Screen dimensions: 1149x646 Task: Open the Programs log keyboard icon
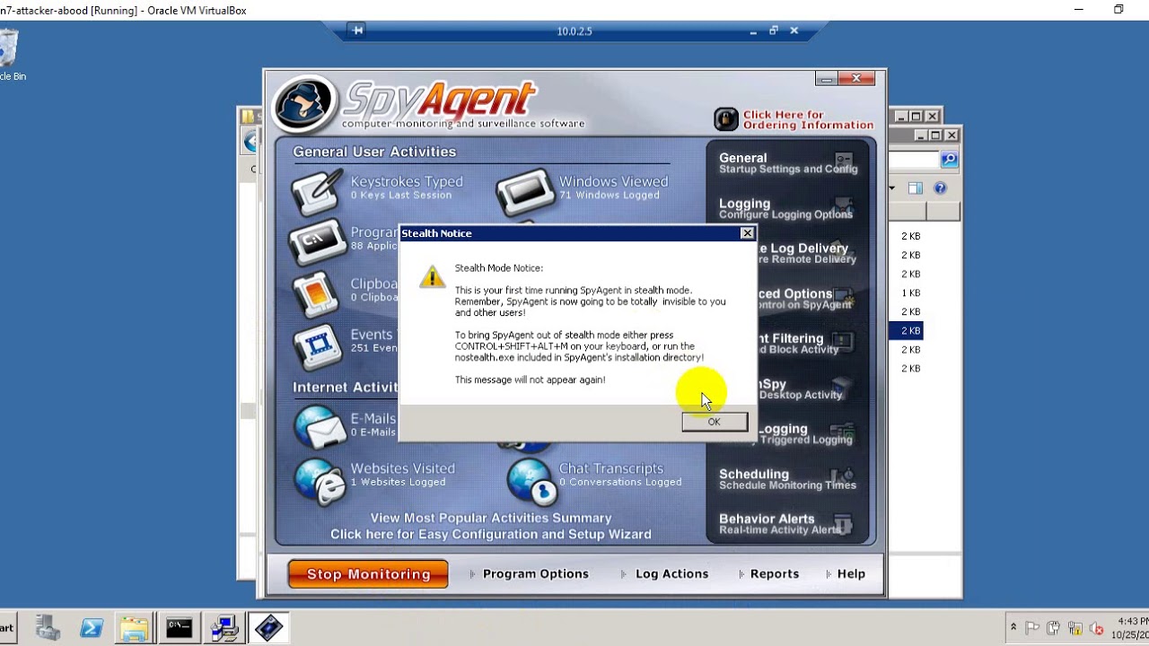pos(317,240)
